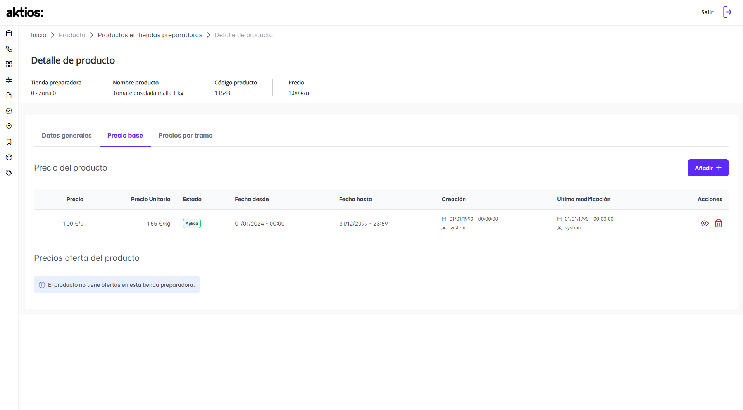Image resolution: width=743 pixels, height=410 pixels.
Task: Select the Precio base tab
Action: [x=125, y=135]
